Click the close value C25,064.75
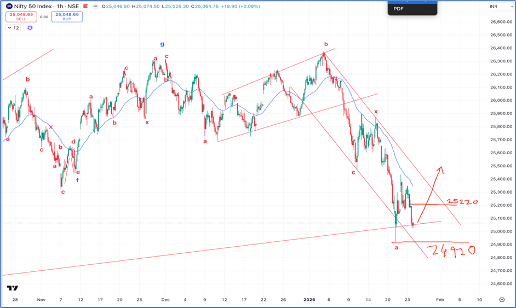Image resolution: width=516 pixels, height=308 pixels. (x=205, y=6)
